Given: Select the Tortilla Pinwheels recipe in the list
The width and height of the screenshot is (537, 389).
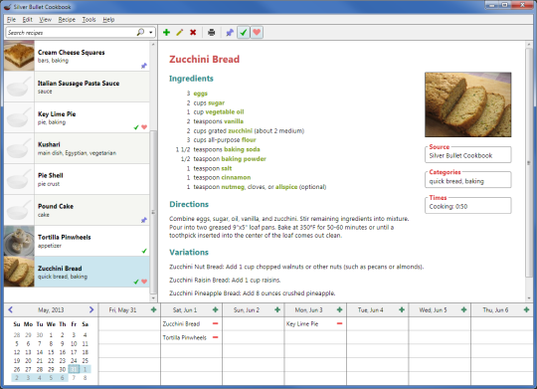Looking at the screenshot, I should point(77,241).
